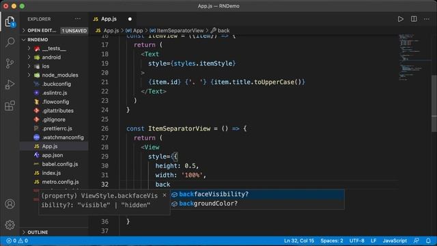
Task: Open index.js file
Action: tap(51, 173)
